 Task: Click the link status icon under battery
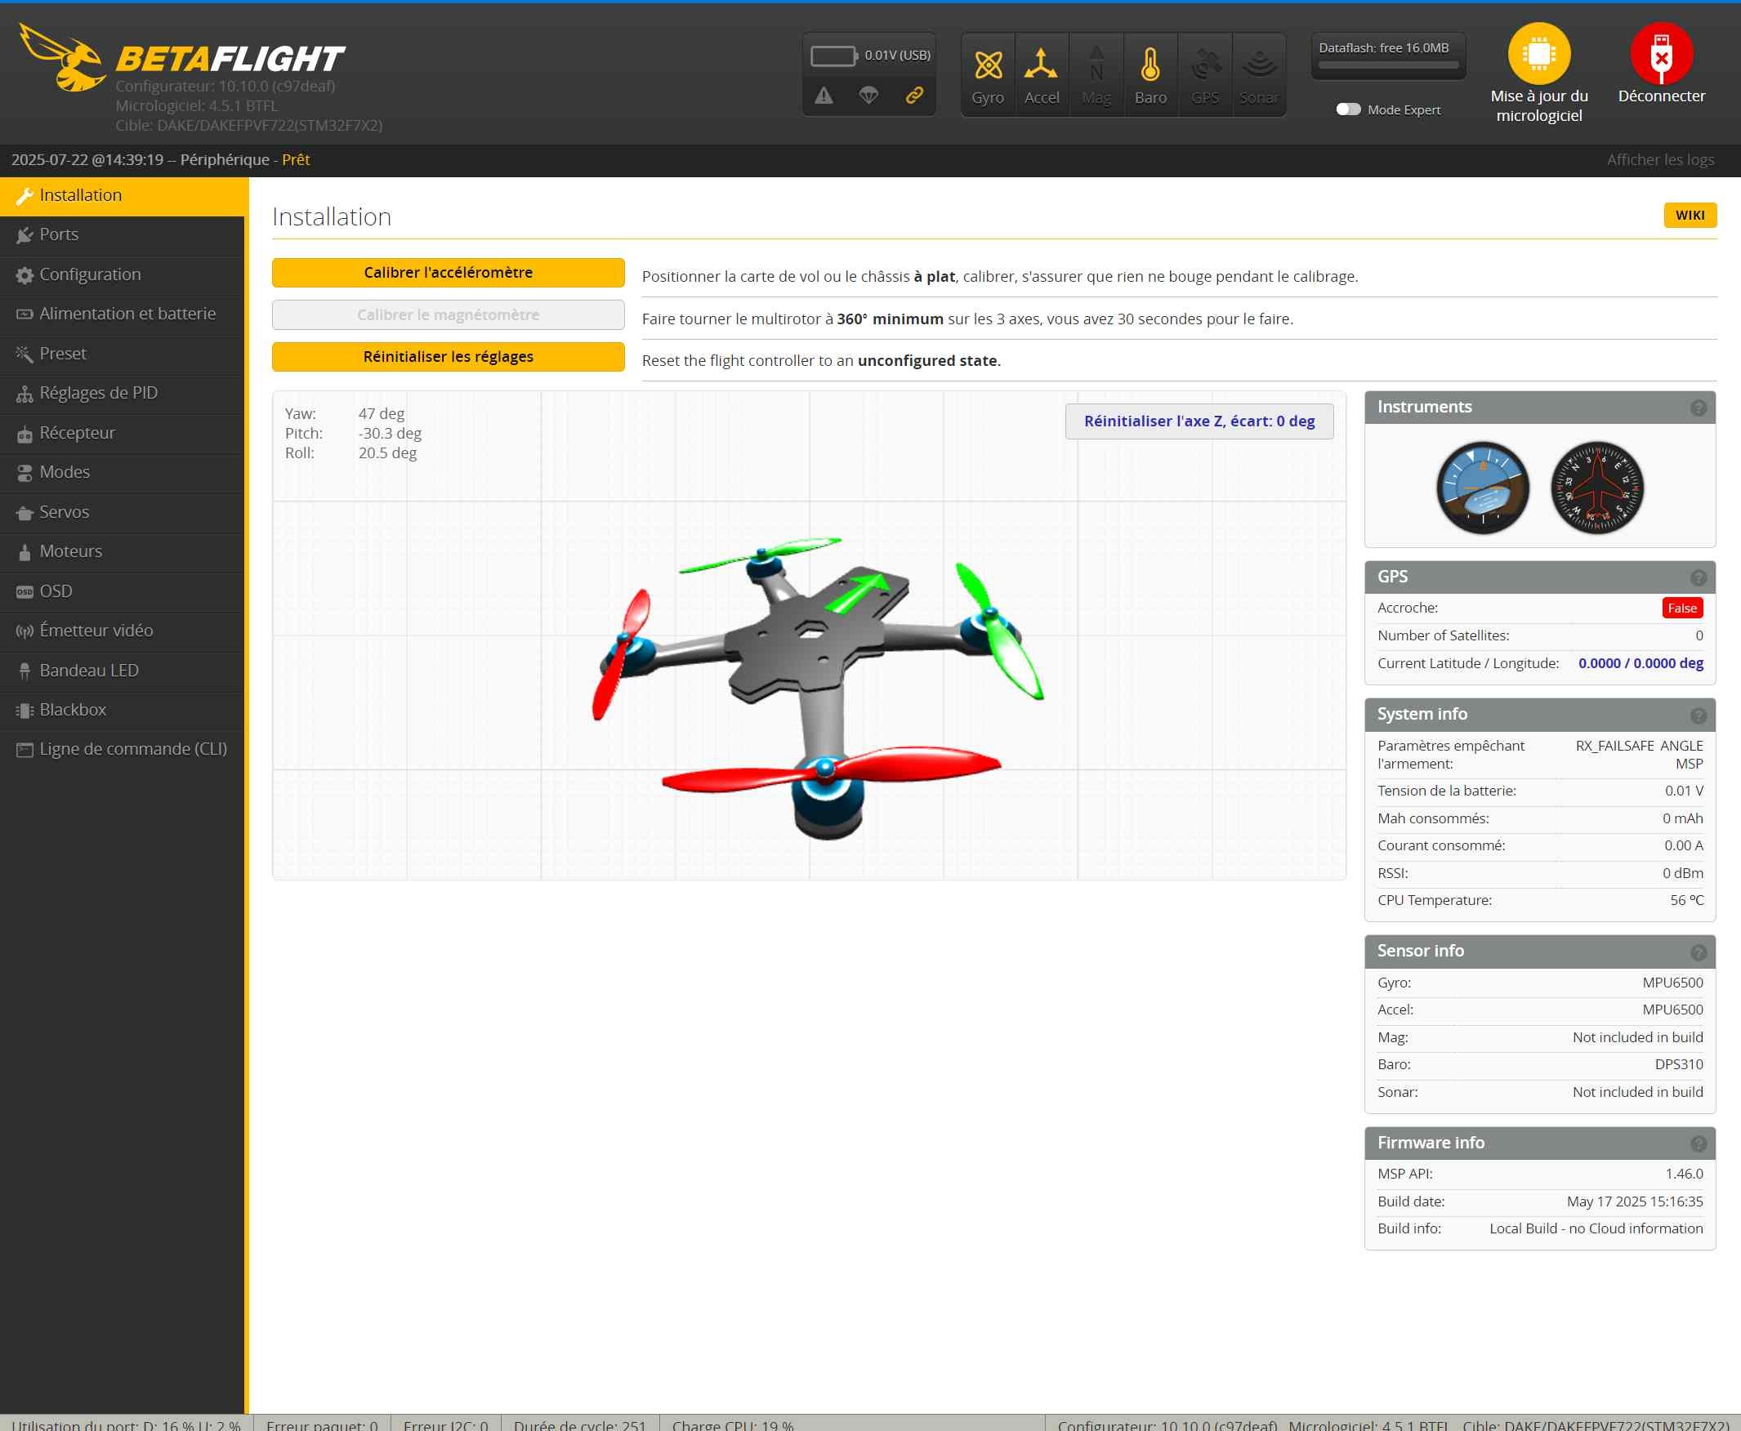click(913, 96)
